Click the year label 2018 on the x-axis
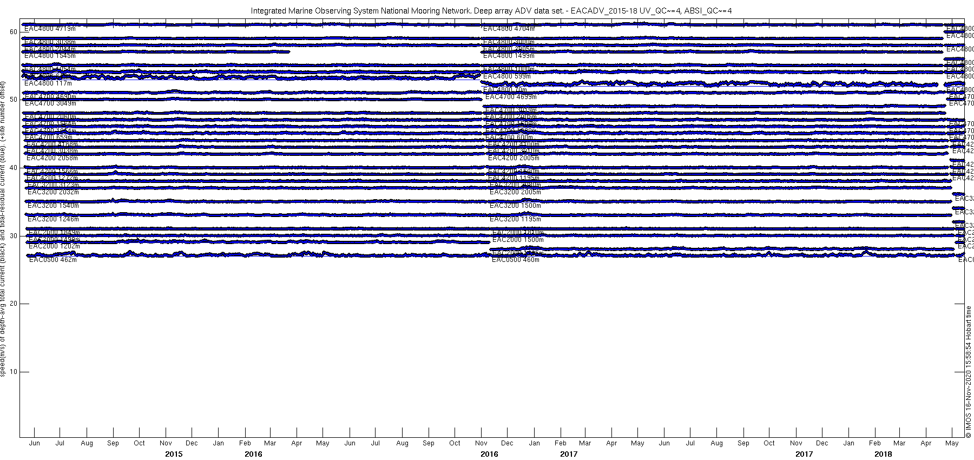The image size is (974, 460). 883,454
